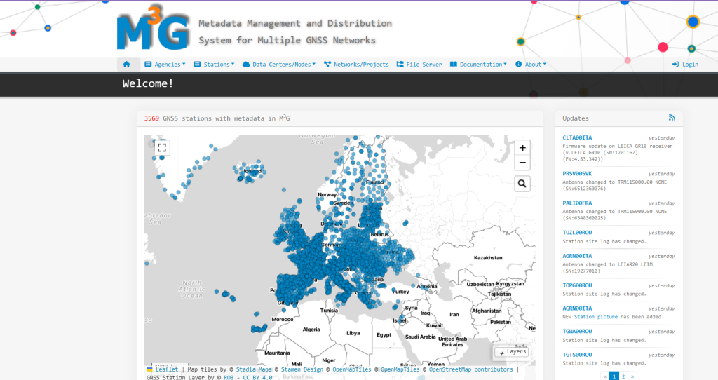
Task: Open the File Server page
Action: [x=419, y=64]
